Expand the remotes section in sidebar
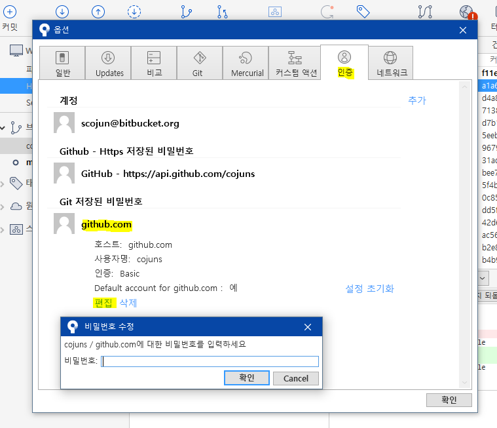Screen dimensions: 497x428 (x=2, y=207)
